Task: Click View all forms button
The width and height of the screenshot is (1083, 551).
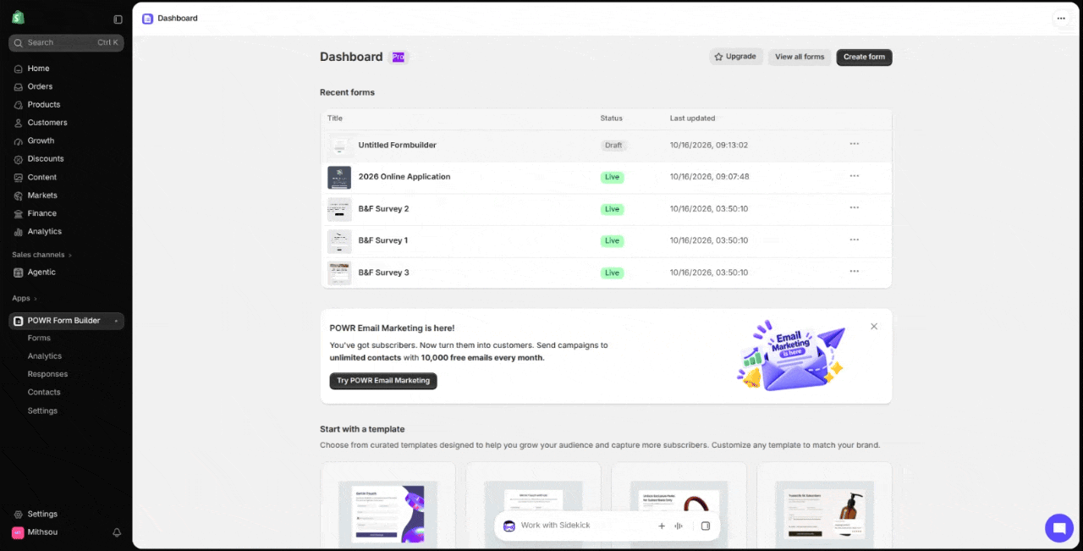Action: (800, 57)
